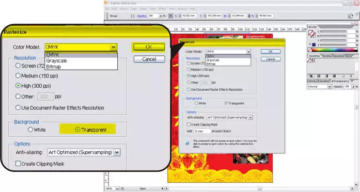Select the None swatch in Swatches panel
Viewport: 360px width, 192px height.
pos(309,60)
